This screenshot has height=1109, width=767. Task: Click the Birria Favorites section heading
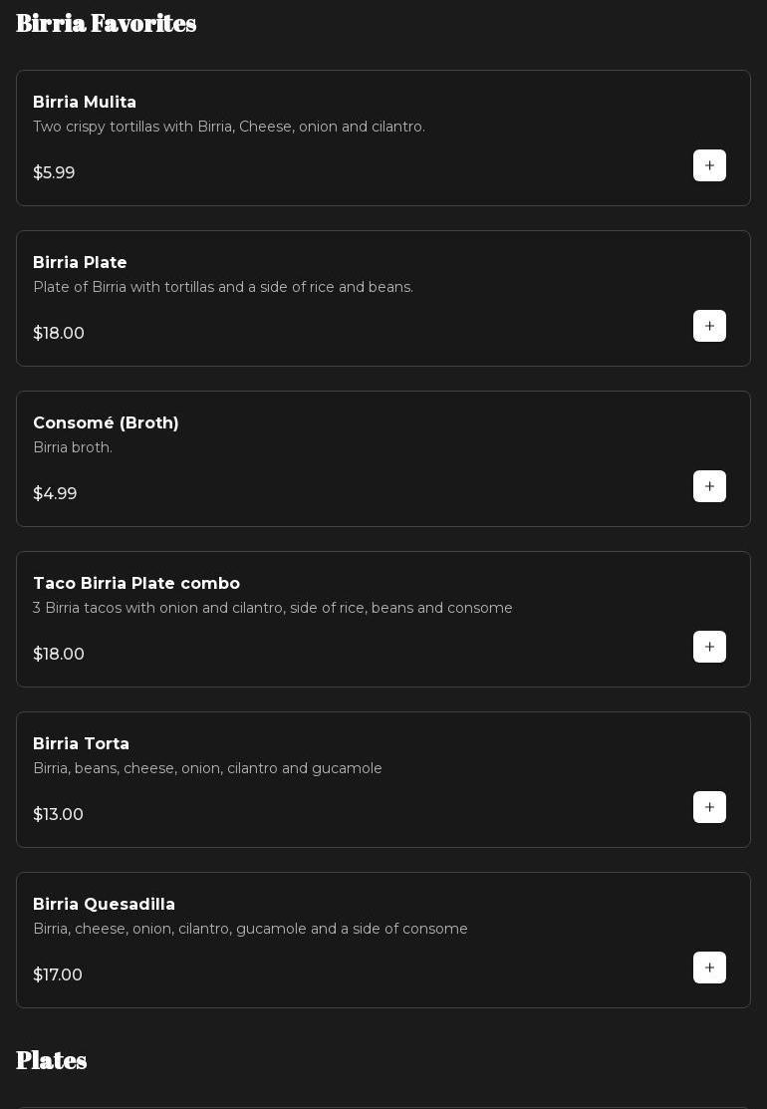click(107, 23)
